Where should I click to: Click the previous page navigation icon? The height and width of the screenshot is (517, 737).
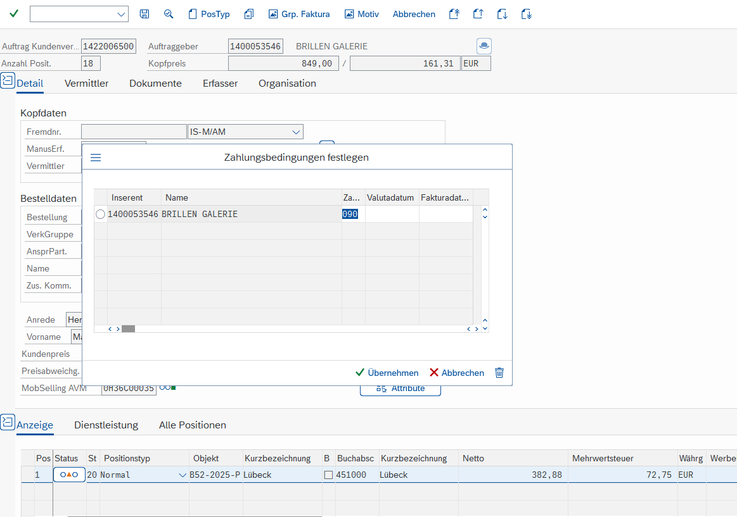pos(478,14)
